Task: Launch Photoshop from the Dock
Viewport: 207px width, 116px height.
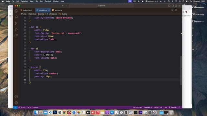Action: [x=55, y=112]
